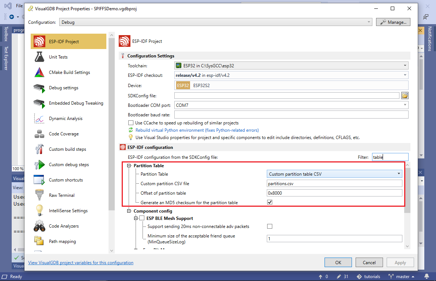The image size is (436, 281).
Task: Open the Unit Tests flask icon page
Action: coord(39,57)
